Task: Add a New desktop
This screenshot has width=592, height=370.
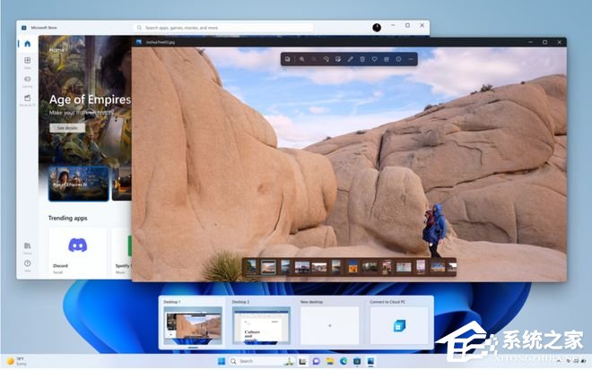Action: pos(329,325)
